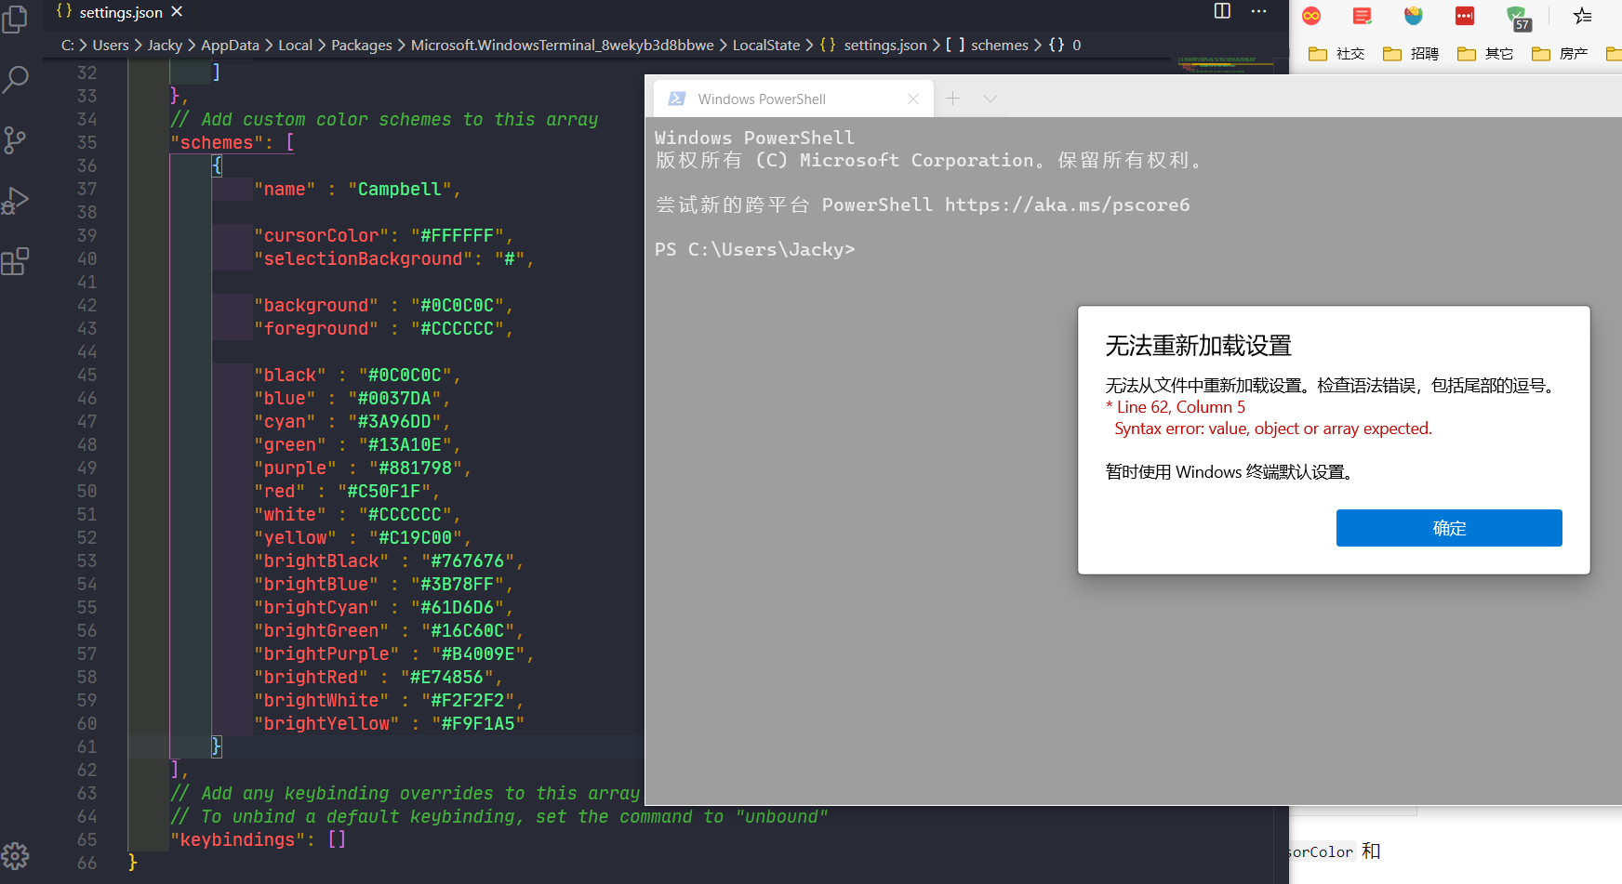The image size is (1622, 884).
Task: Open the terminal profiles dropdown arrow
Action: pyautogui.click(x=990, y=99)
